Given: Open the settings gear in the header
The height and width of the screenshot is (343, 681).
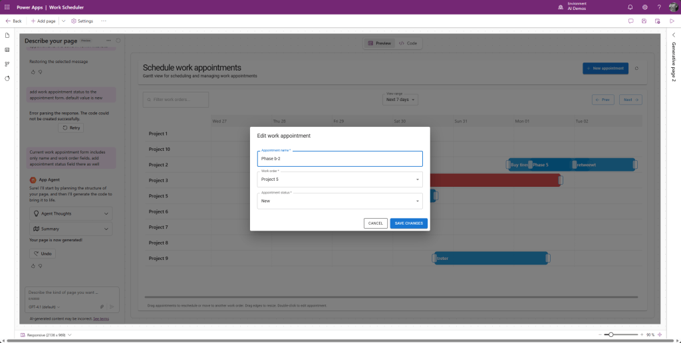Looking at the screenshot, I should (x=644, y=7).
